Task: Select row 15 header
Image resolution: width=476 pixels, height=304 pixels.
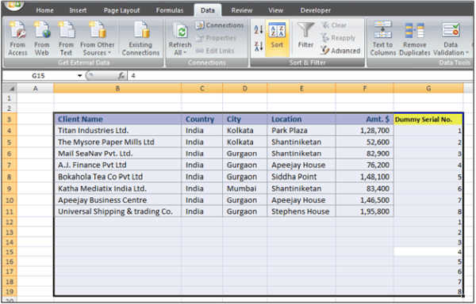Action: click(10, 252)
